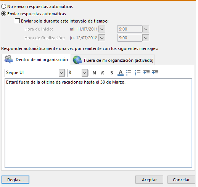198x187 pixels.
Task: Open the Reglas... dialog
Action: pyautogui.click(x=15, y=180)
